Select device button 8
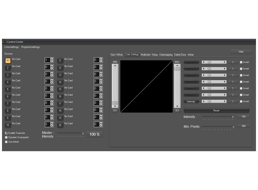Image resolution: width=258 pixels, height=190 pixels. coord(8,111)
